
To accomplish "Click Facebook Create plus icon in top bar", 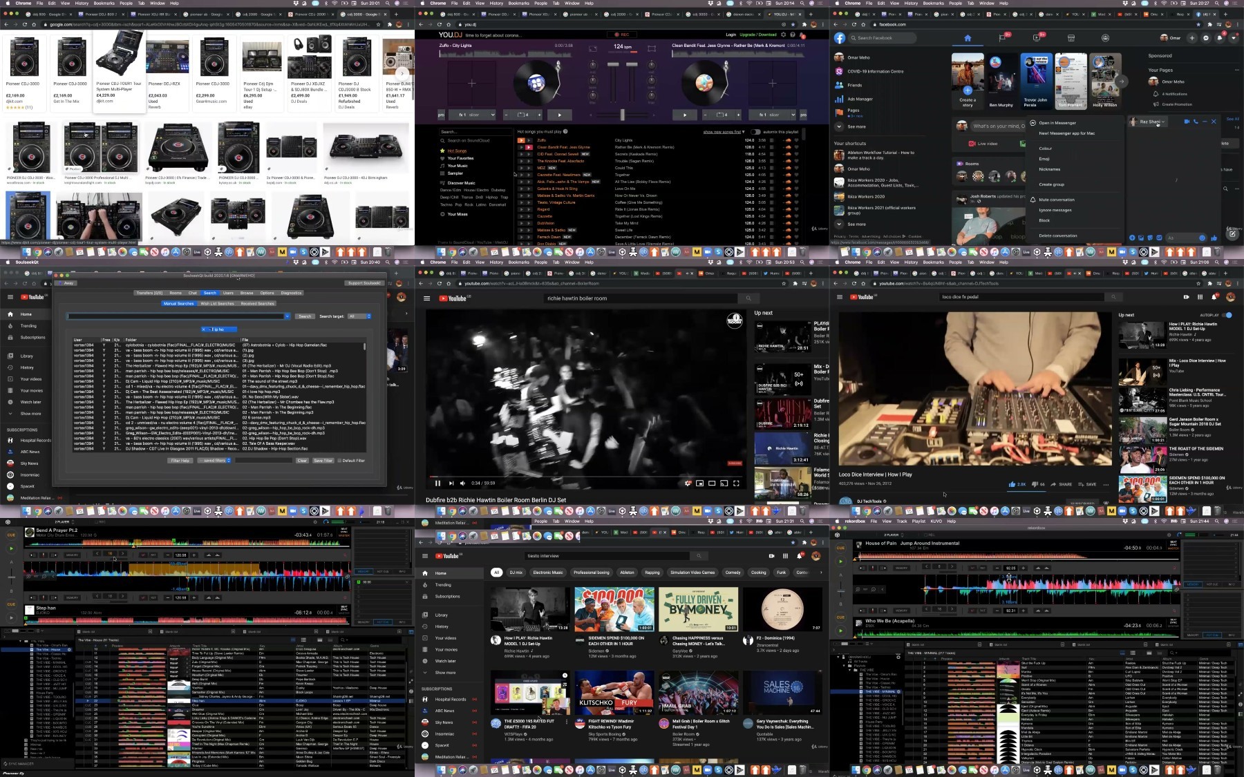I will click(x=1193, y=38).
